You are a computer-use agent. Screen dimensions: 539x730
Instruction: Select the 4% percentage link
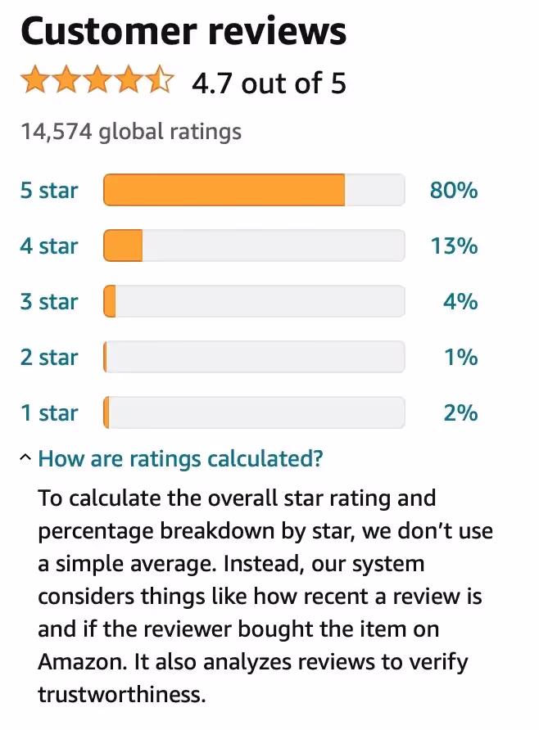(x=460, y=302)
